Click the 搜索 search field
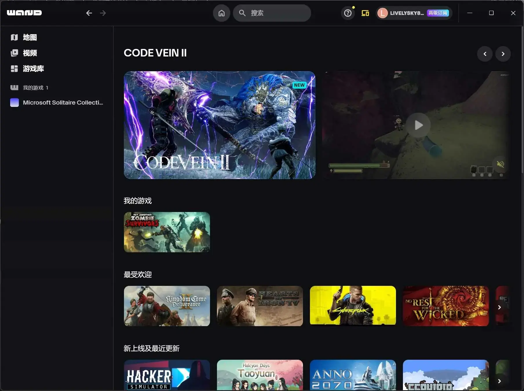The height and width of the screenshot is (391, 524). point(275,13)
